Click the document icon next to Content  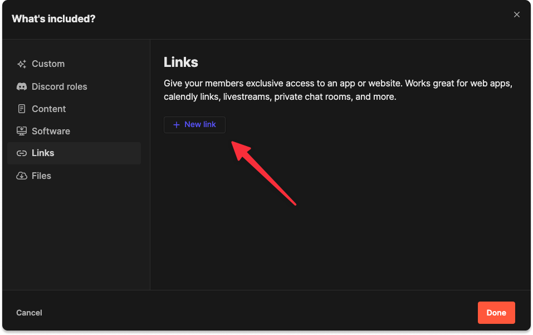pyautogui.click(x=22, y=109)
